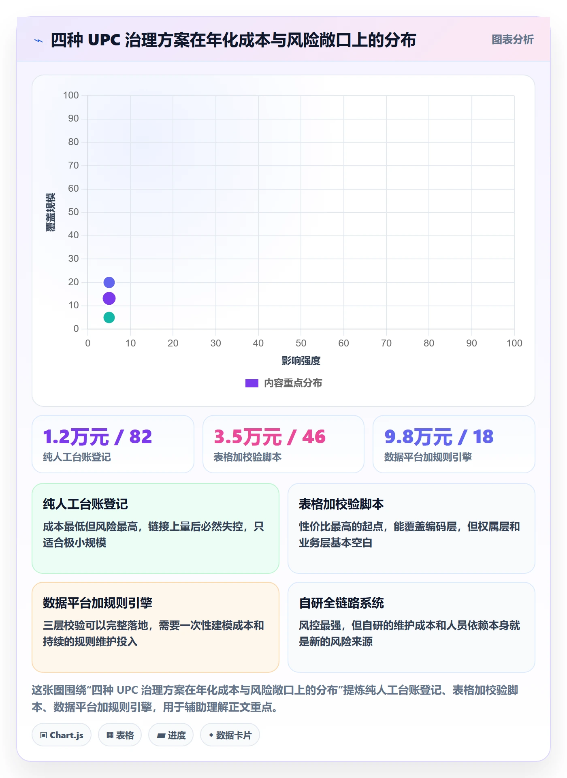Click the 表格 tag icon
The height and width of the screenshot is (778, 567).
[110, 735]
